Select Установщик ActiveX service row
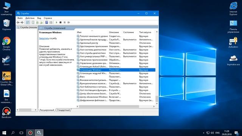Viewport: 242px width, 136px height. tap(116, 66)
